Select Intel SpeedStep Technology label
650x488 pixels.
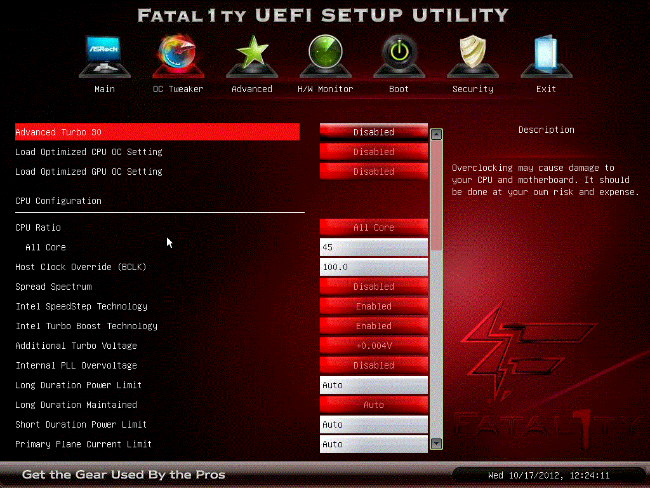[x=81, y=306]
